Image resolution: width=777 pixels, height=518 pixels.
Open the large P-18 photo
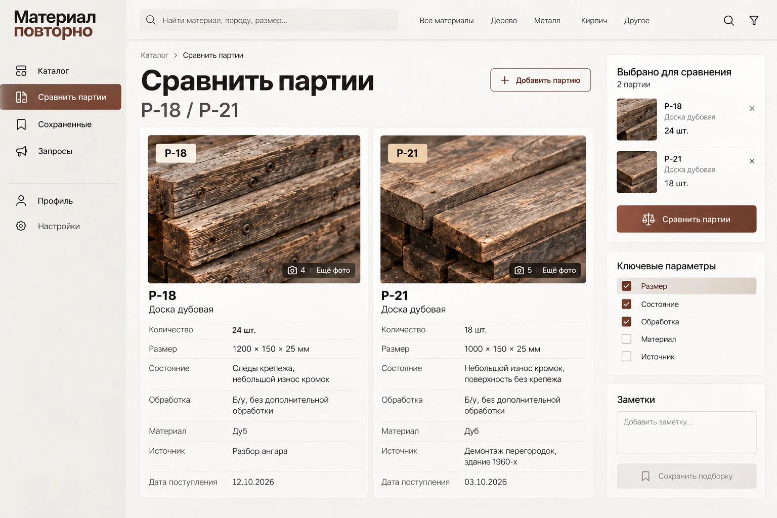pos(254,209)
